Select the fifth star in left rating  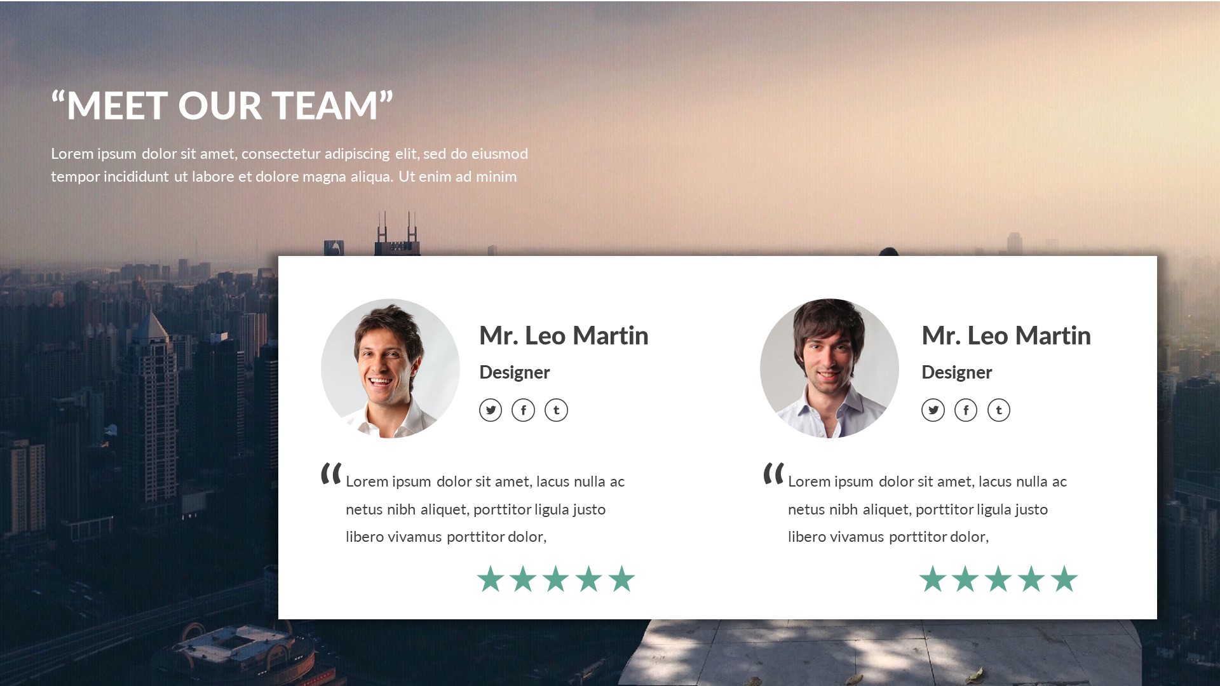621,579
